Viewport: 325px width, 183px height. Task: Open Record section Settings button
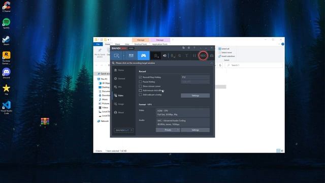click(195, 96)
